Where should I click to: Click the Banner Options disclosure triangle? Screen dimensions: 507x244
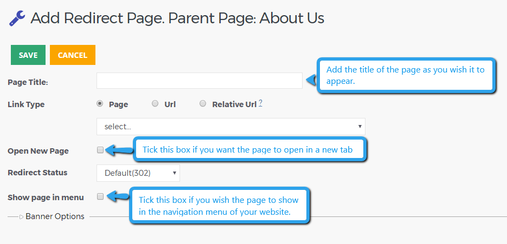click(x=21, y=217)
